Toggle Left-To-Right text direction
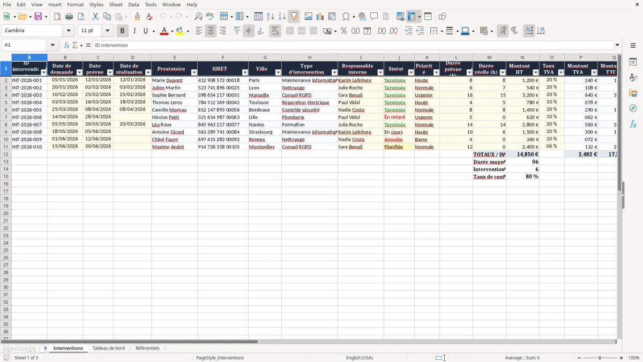 pos(503,31)
